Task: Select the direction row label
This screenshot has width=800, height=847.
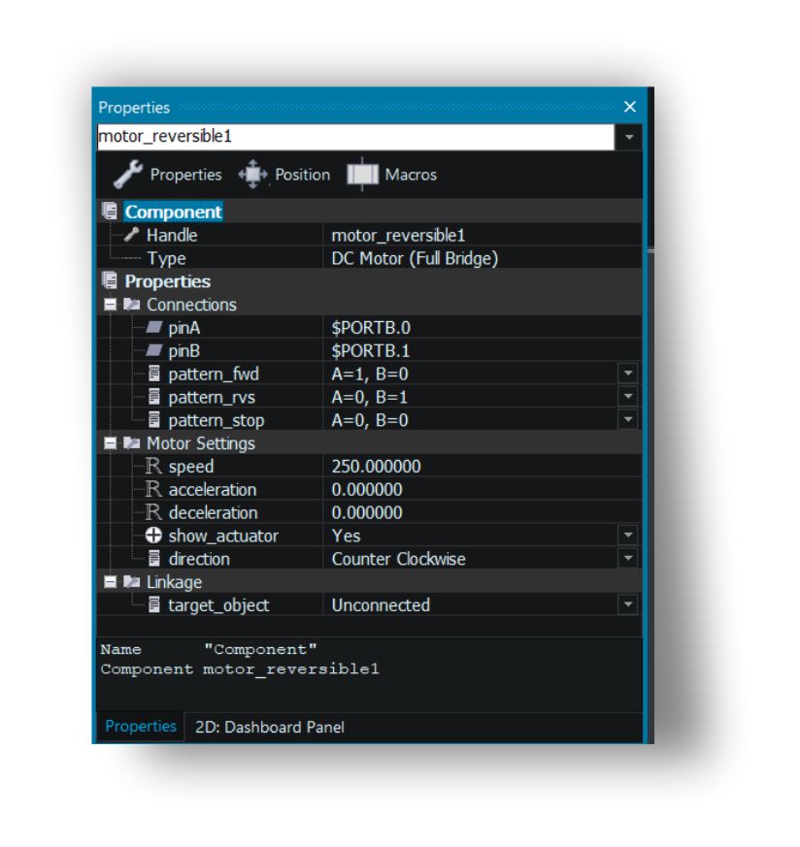Action: pyautogui.click(x=199, y=559)
